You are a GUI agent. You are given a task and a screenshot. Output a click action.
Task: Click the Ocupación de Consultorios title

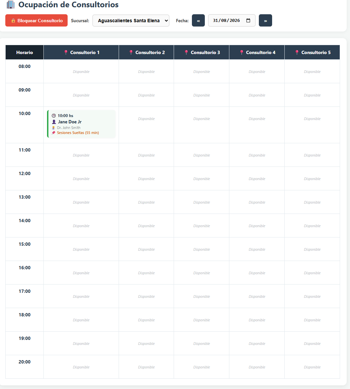68,4
